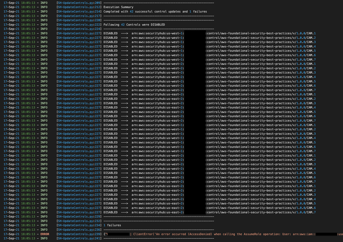Click the timestamp on the ERROR line
The image size is (343, 242).
(x=19, y=234)
